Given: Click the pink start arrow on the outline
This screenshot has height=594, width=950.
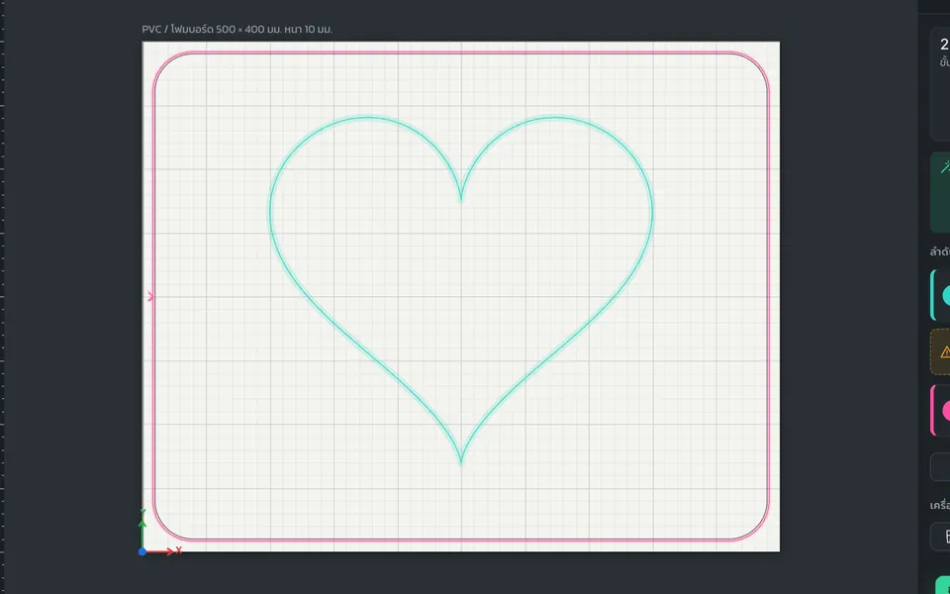Looking at the screenshot, I should click(150, 296).
